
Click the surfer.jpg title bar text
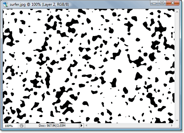pos(39,4)
